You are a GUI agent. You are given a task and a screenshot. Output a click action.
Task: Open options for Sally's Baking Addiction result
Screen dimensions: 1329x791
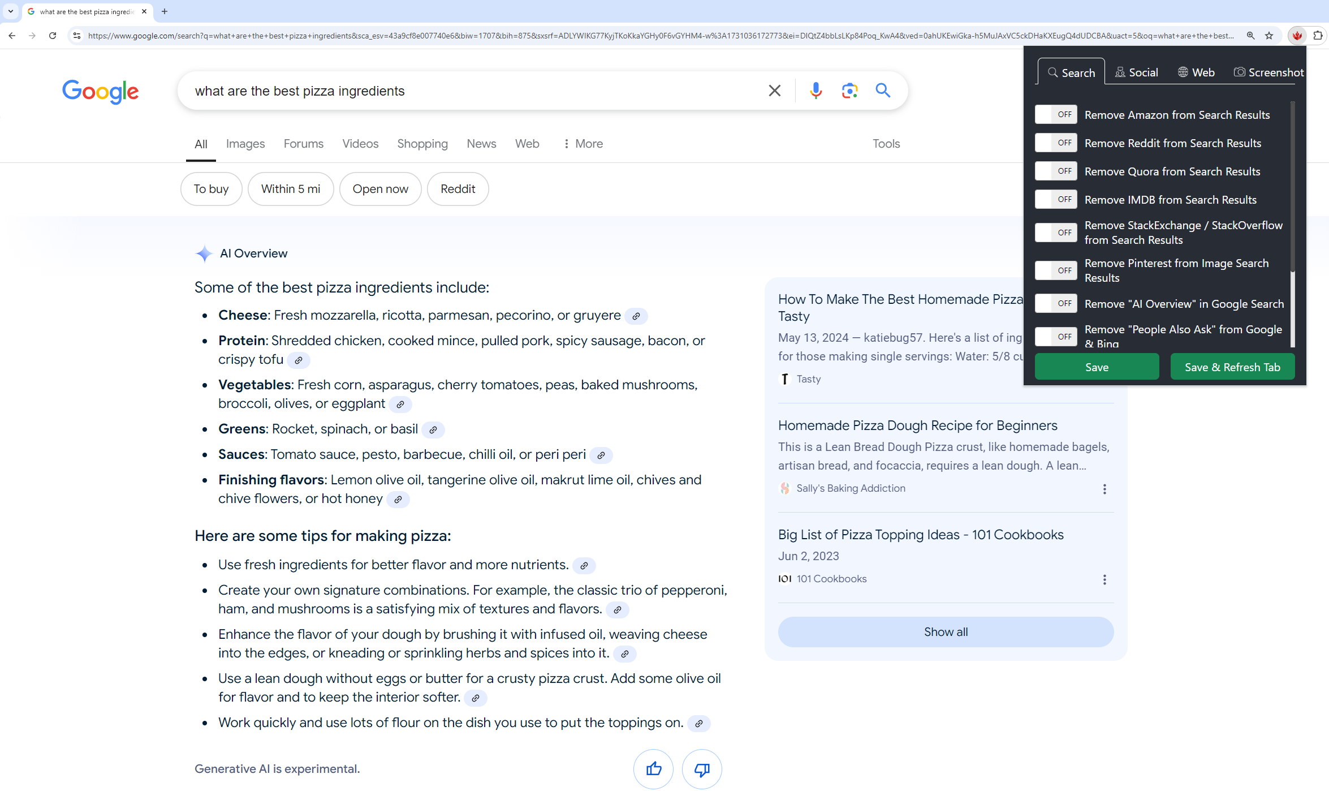[1104, 489]
